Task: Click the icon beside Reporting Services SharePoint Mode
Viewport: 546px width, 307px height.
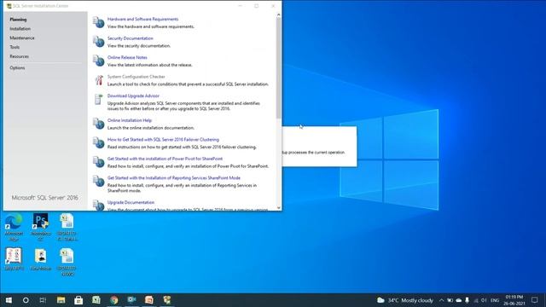Action: point(99,182)
